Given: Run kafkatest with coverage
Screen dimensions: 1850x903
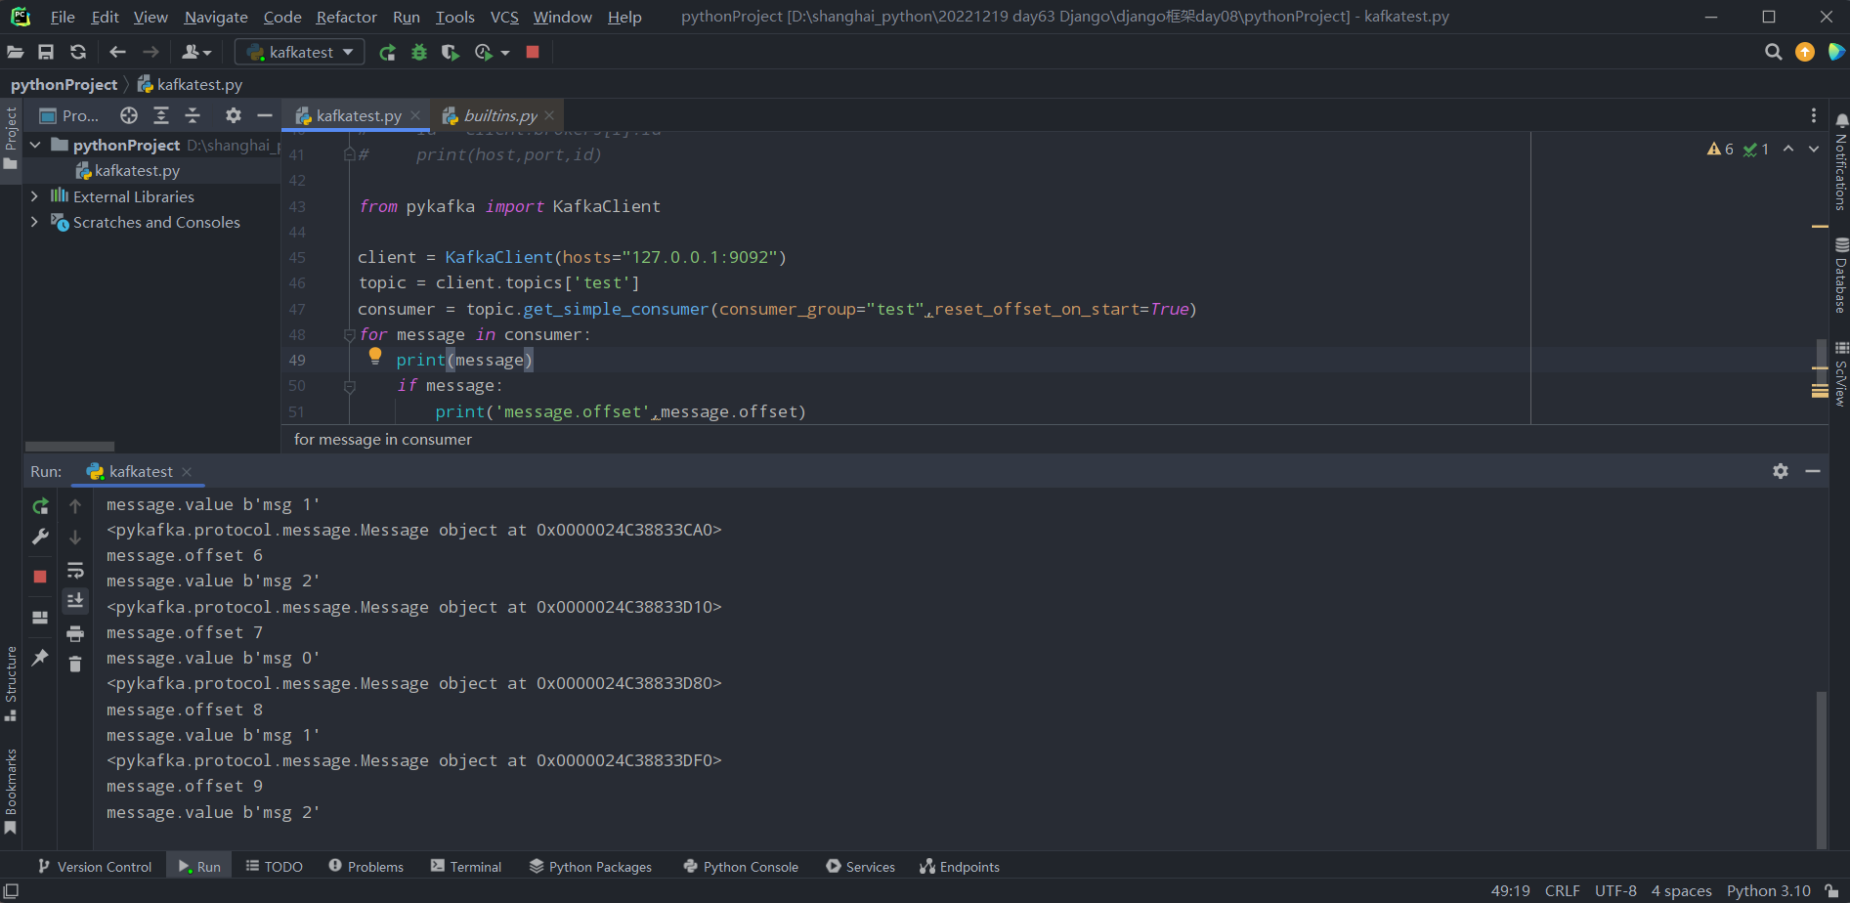Looking at the screenshot, I should 451,52.
